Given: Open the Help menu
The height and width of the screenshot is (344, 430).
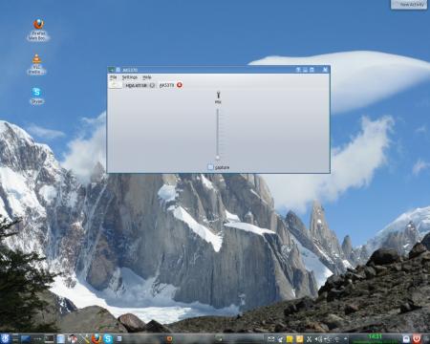Looking at the screenshot, I should (146, 77).
